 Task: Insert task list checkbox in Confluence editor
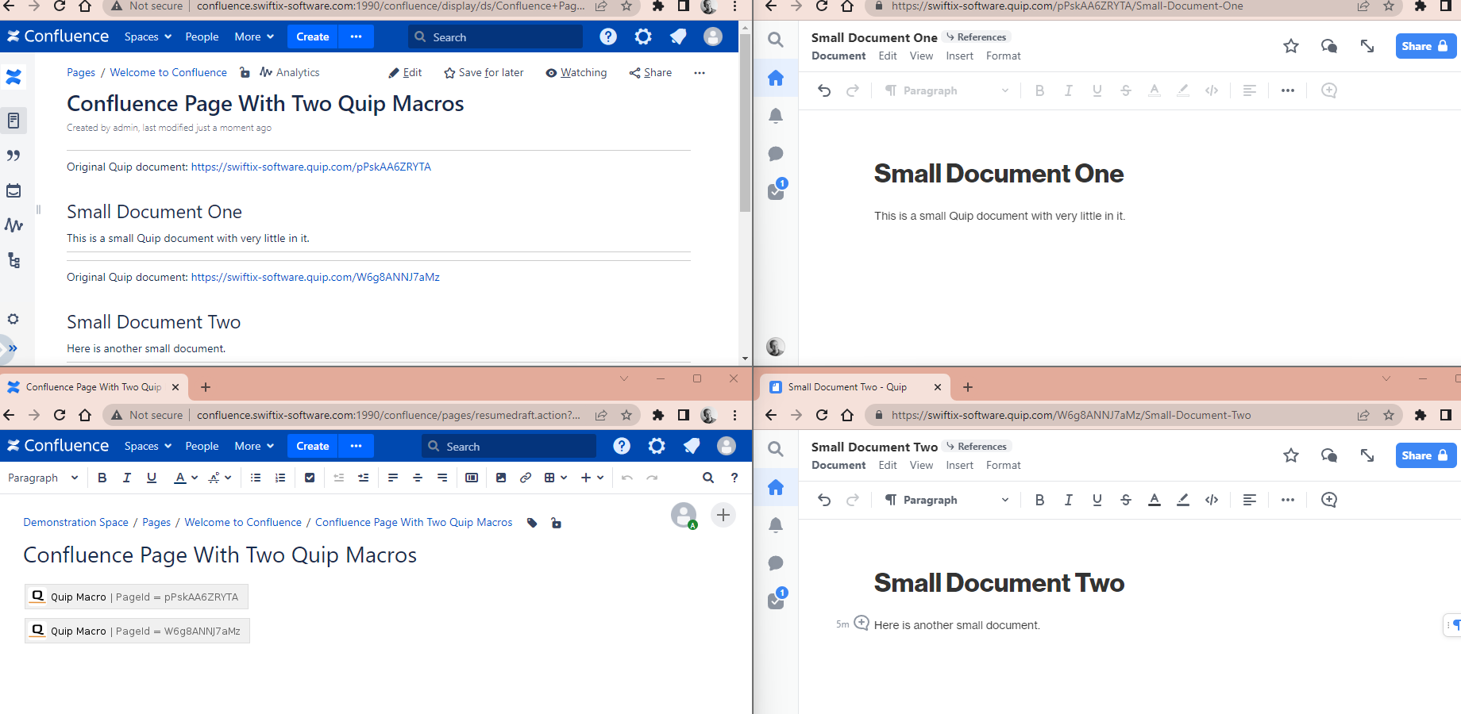[310, 478]
